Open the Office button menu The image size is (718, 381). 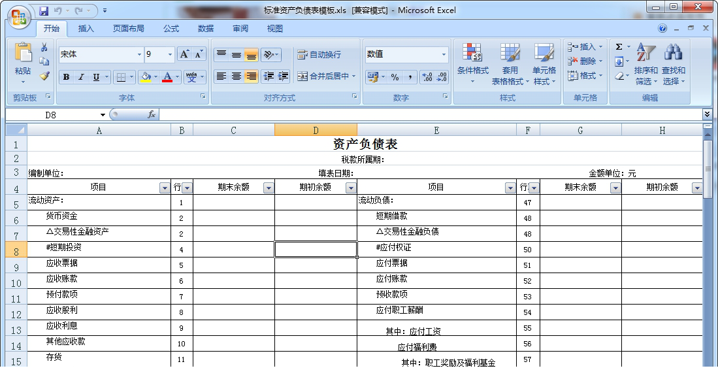[x=19, y=18]
